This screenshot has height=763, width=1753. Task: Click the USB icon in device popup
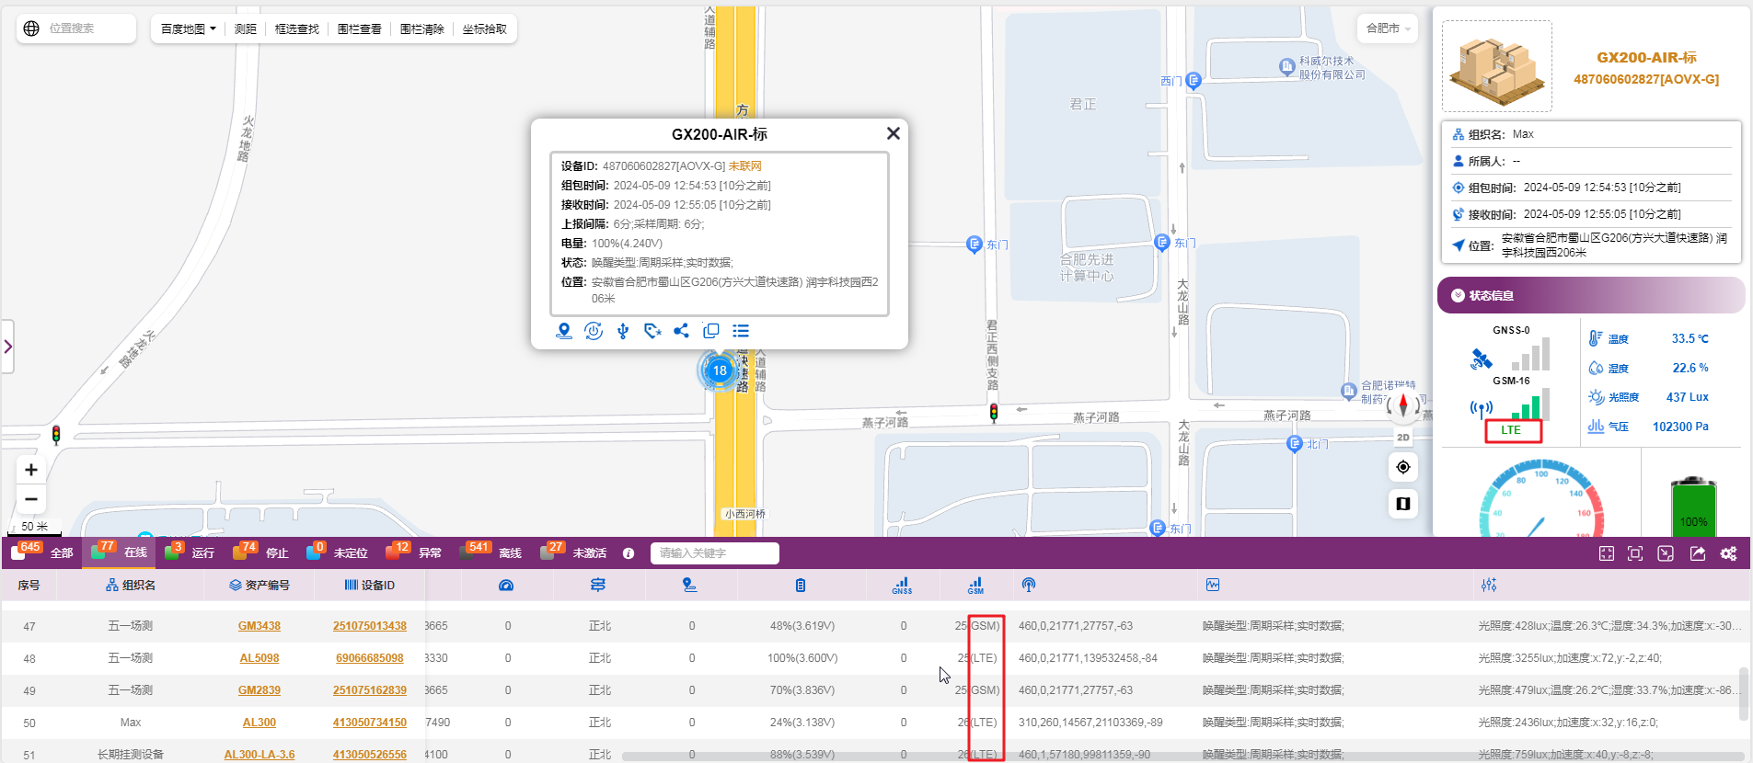pyautogui.click(x=623, y=331)
